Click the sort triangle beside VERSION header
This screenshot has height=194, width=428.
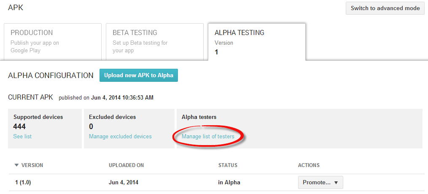click(x=16, y=165)
